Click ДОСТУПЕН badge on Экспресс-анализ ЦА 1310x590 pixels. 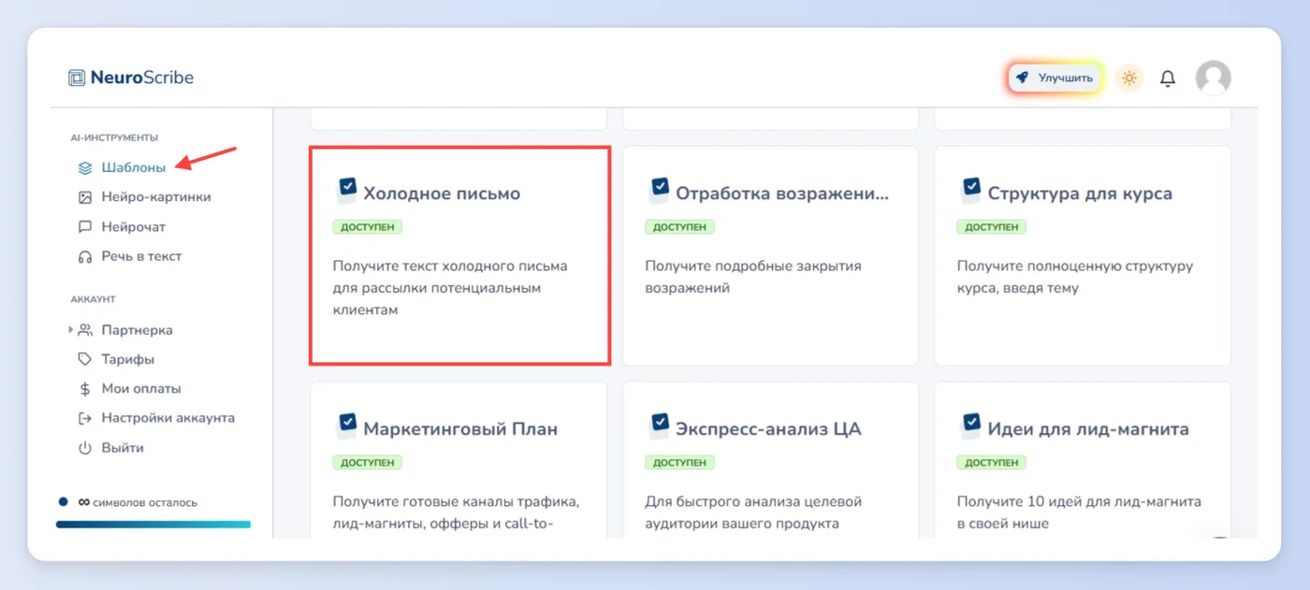coord(679,463)
